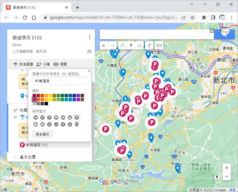Open the map options three-dot menu

click(x=89, y=37)
